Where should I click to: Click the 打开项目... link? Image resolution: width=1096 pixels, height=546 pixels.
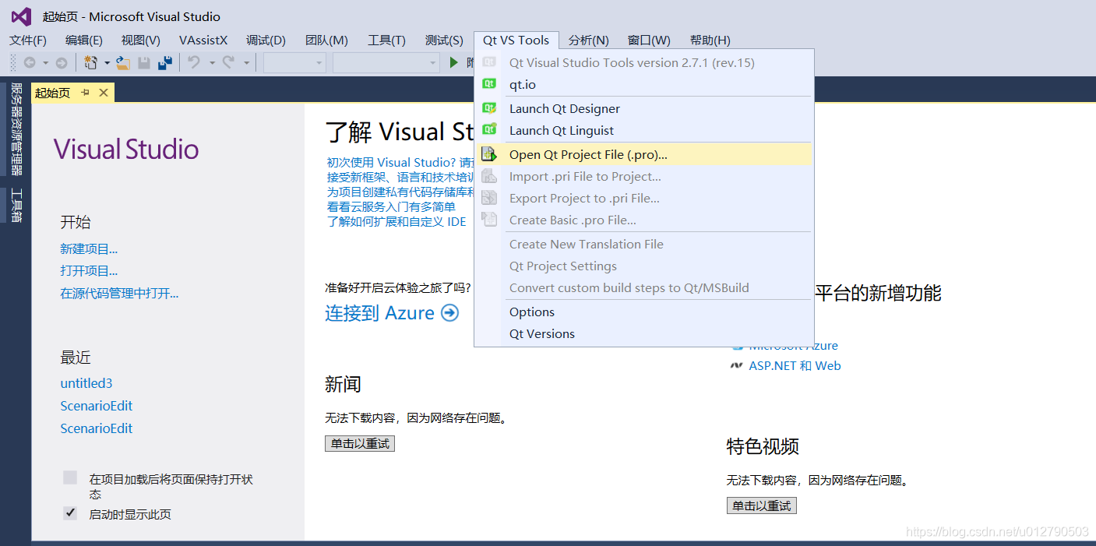tap(89, 271)
